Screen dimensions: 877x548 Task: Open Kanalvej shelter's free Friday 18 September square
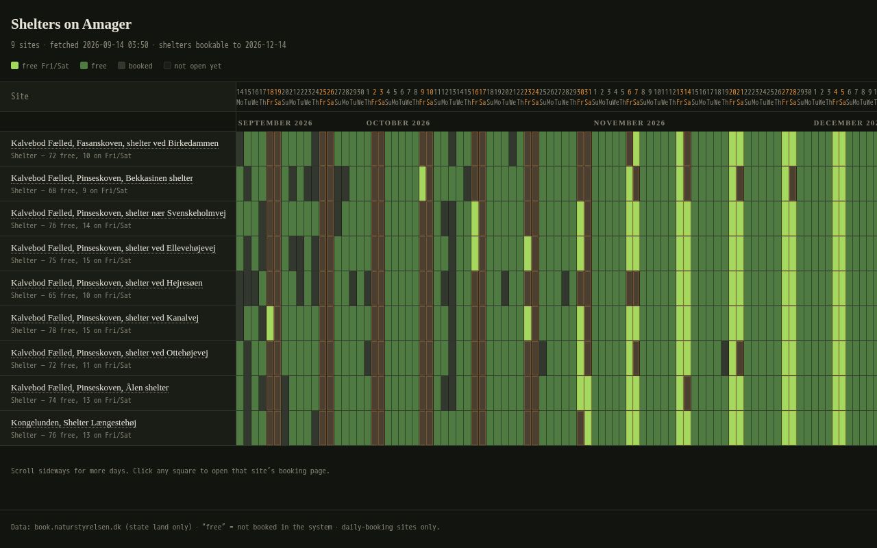270,323
